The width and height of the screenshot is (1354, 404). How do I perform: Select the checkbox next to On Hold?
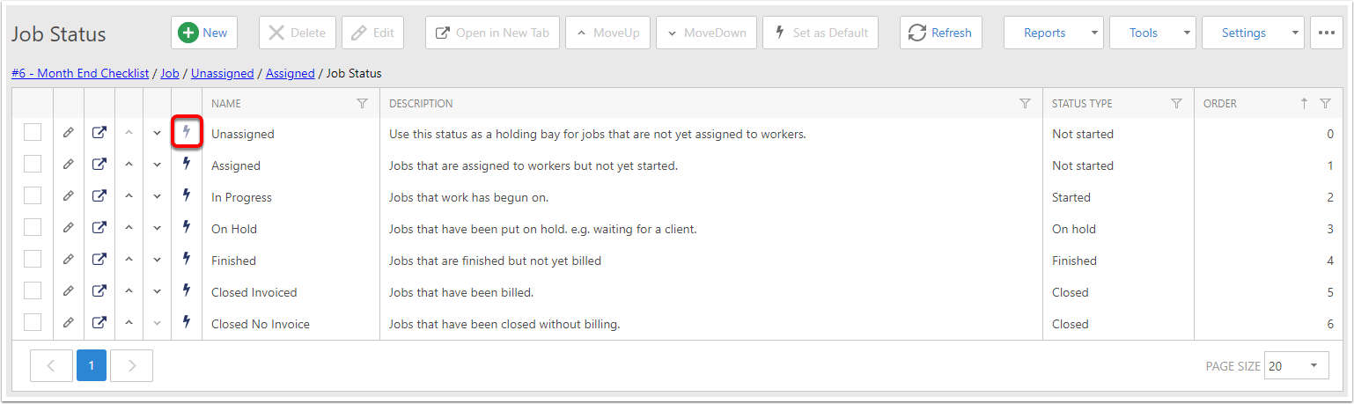[33, 228]
